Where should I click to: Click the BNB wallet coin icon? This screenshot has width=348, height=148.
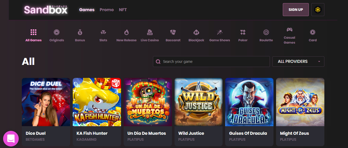(x=318, y=10)
